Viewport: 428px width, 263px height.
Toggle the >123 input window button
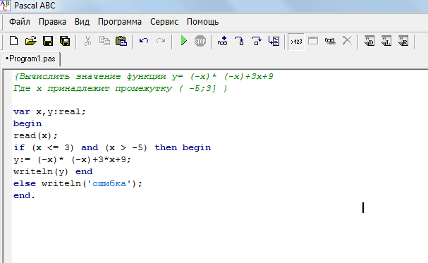[296, 42]
